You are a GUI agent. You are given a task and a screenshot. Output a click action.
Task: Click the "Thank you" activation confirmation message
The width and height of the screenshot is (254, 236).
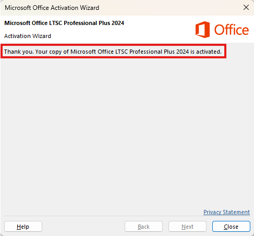[113, 52]
